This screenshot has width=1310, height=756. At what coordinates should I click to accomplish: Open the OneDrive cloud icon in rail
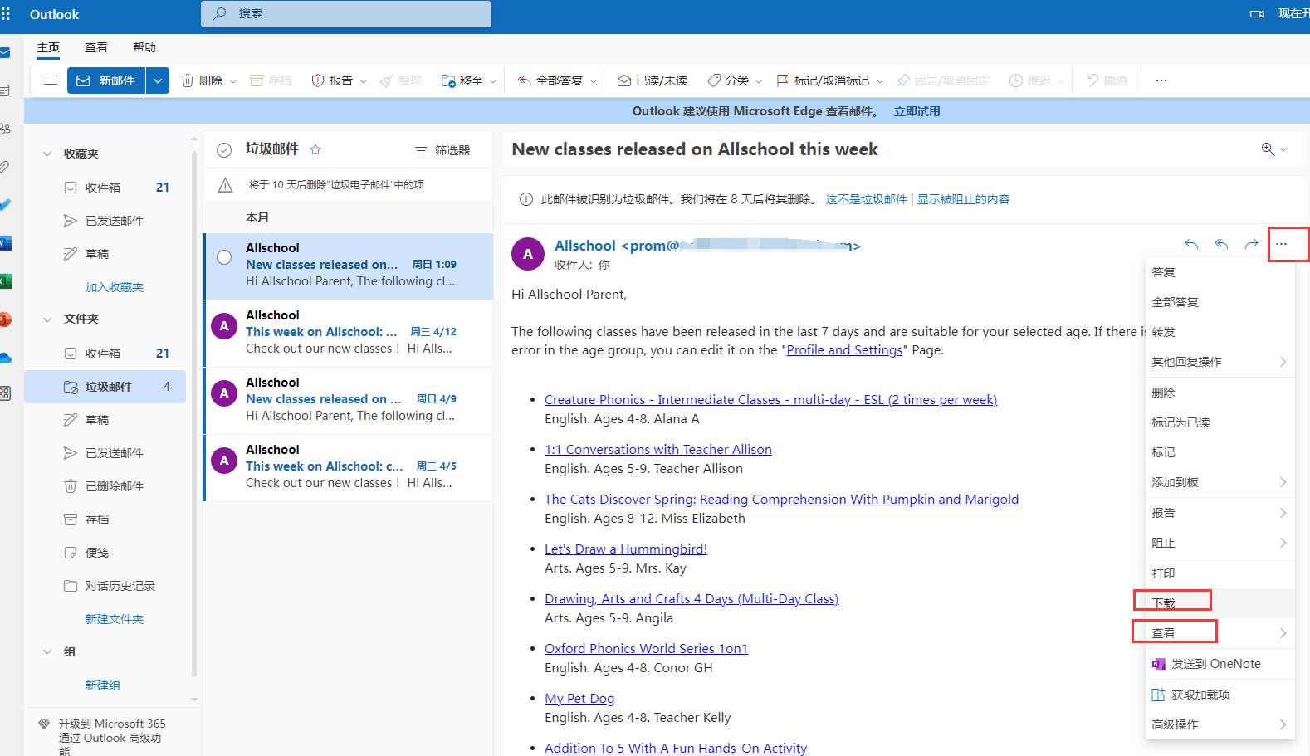tap(5, 358)
